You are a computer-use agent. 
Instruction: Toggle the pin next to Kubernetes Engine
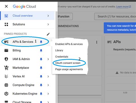coord(41,94)
